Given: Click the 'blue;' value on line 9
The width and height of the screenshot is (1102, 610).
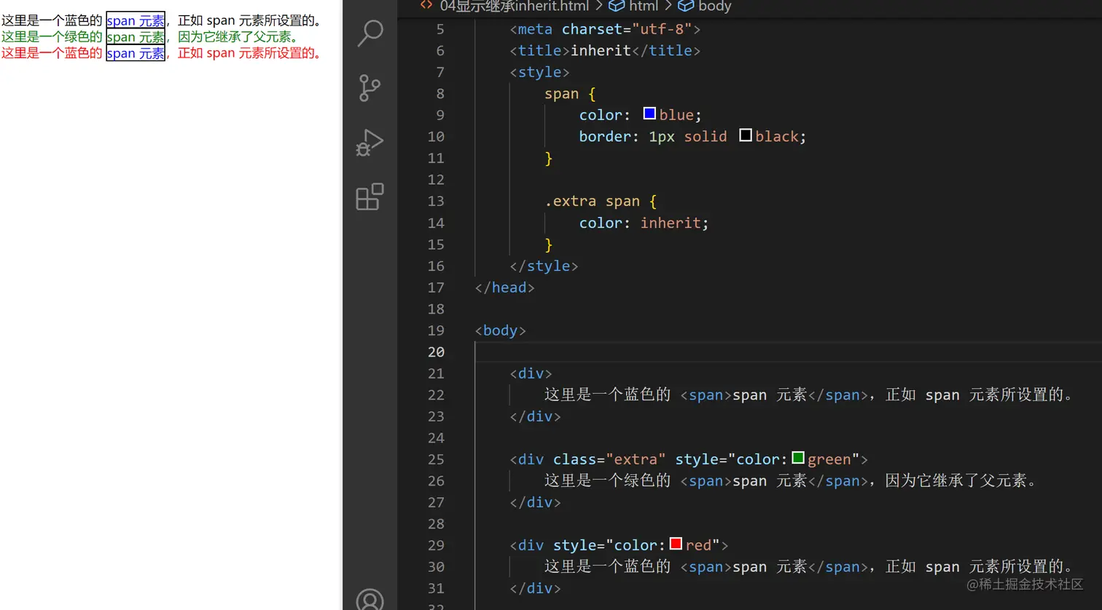Looking at the screenshot, I should coord(680,115).
